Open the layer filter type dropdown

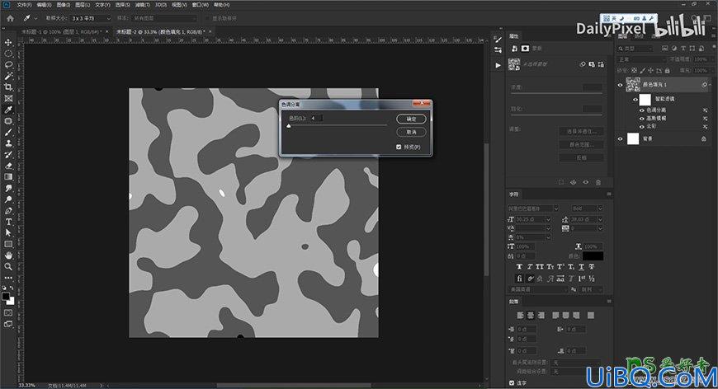coord(635,48)
